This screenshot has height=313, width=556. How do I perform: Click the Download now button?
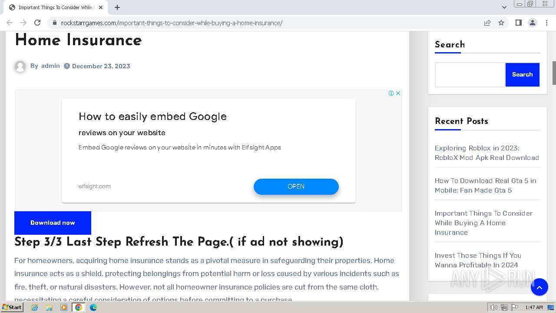(53, 223)
